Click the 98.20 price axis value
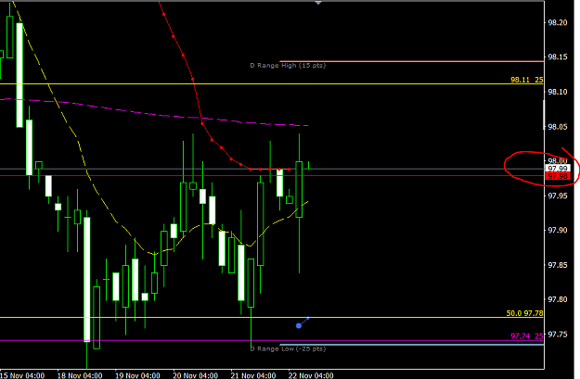The image size is (580, 379). (x=558, y=23)
